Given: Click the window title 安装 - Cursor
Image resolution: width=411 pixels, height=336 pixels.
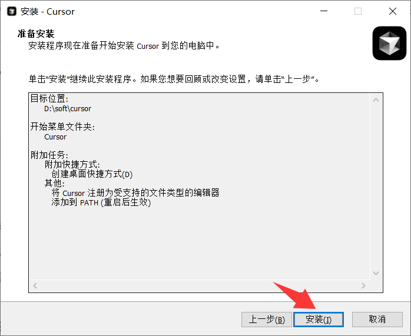Looking at the screenshot, I should pyautogui.click(x=48, y=12).
